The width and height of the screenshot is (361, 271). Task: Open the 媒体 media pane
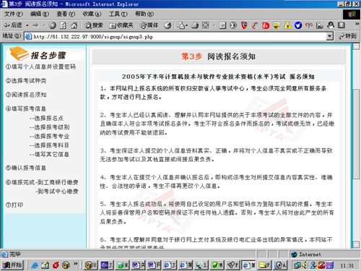click(149, 25)
